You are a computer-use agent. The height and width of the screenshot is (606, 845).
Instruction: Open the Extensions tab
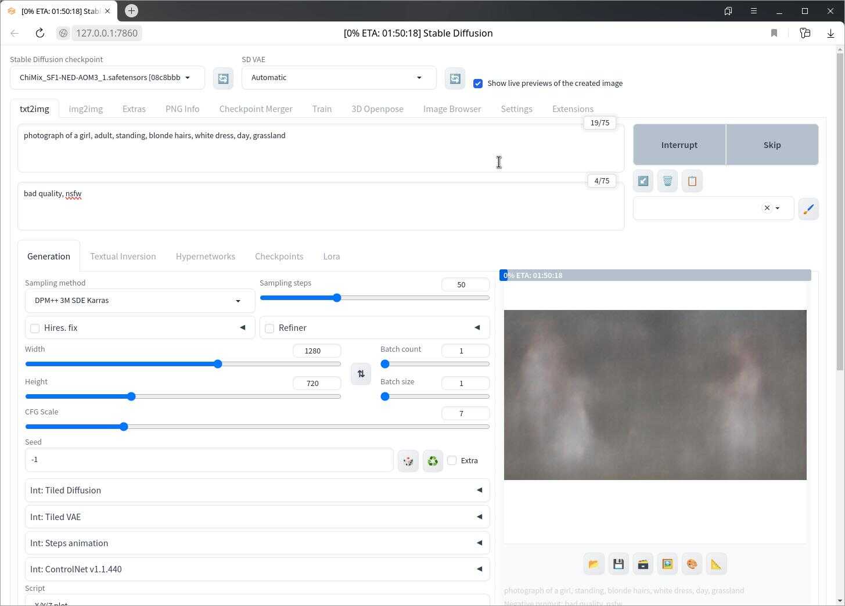click(x=573, y=109)
